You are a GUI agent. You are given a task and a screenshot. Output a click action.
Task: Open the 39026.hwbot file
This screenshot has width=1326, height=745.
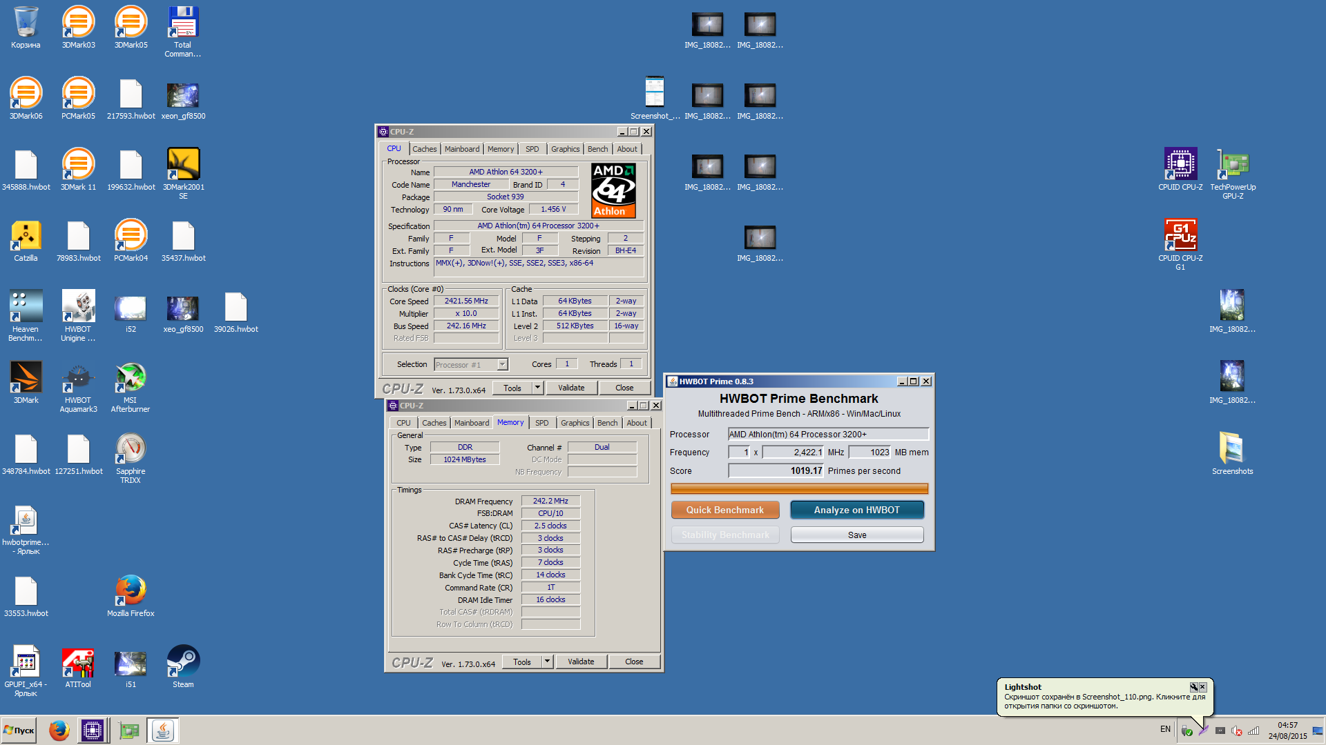click(236, 312)
